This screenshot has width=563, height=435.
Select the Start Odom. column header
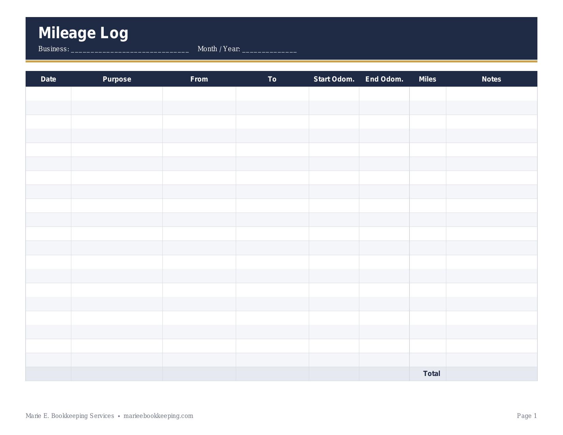[334, 79]
